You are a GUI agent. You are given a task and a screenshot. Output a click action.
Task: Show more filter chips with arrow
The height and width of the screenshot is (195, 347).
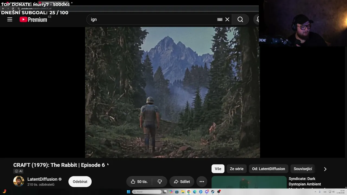(325, 169)
